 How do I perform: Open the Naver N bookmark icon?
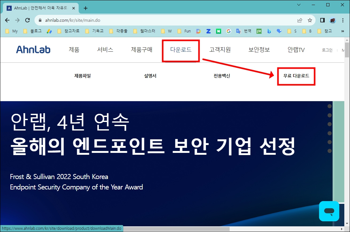tap(219, 31)
